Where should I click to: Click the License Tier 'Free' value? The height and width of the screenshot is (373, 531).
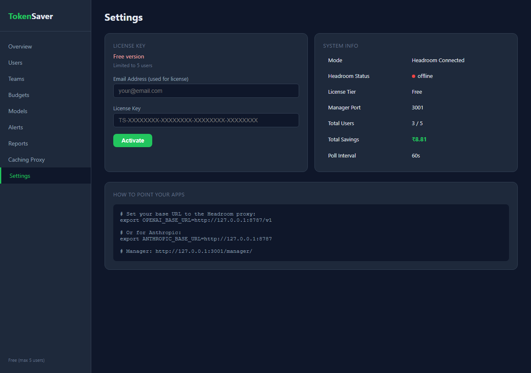pos(417,92)
